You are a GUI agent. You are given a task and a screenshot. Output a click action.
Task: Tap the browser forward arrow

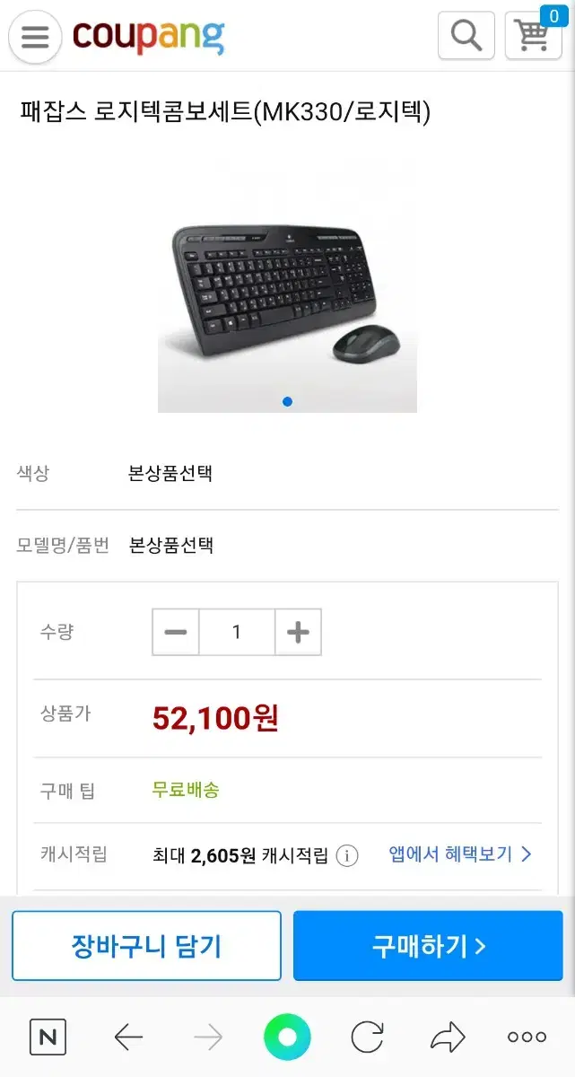pyautogui.click(x=208, y=1038)
